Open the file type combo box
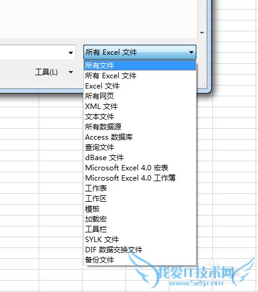 tap(140, 52)
